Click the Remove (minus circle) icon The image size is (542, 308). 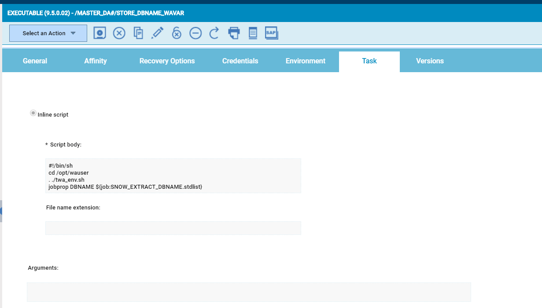(195, 33)
